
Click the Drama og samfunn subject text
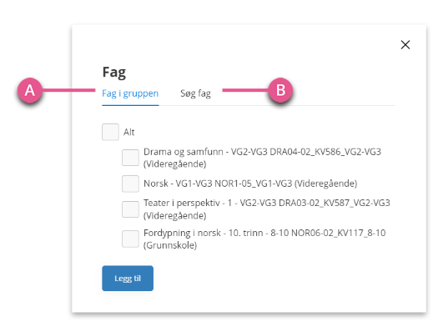[262, 158]
